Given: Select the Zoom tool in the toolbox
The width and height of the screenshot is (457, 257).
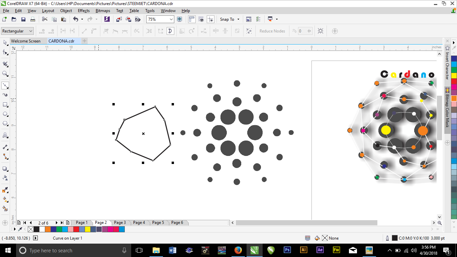Looking at the screenshot, I should point(5,74).
